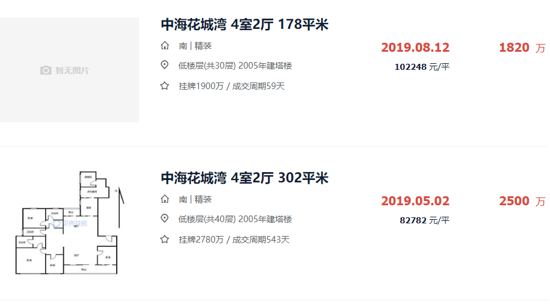Screen dimensions: 550x304
Task: Click the total price 1820 万
Action: [521, 48]
